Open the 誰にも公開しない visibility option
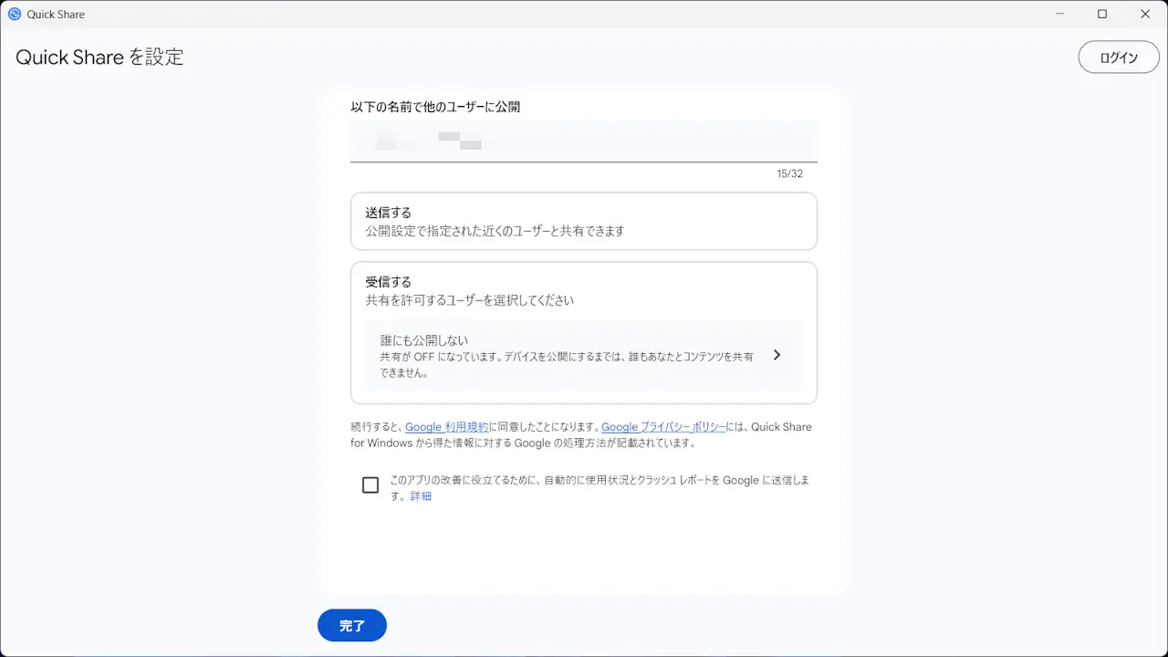 coord(584,355)
